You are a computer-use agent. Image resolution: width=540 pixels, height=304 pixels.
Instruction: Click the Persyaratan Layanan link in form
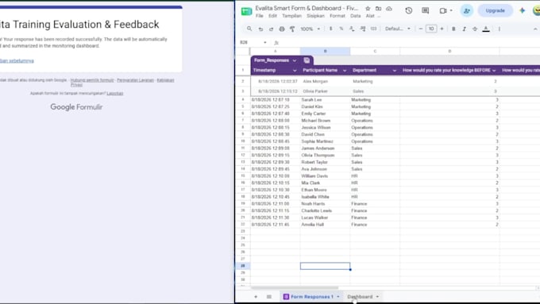pos(135,80)
